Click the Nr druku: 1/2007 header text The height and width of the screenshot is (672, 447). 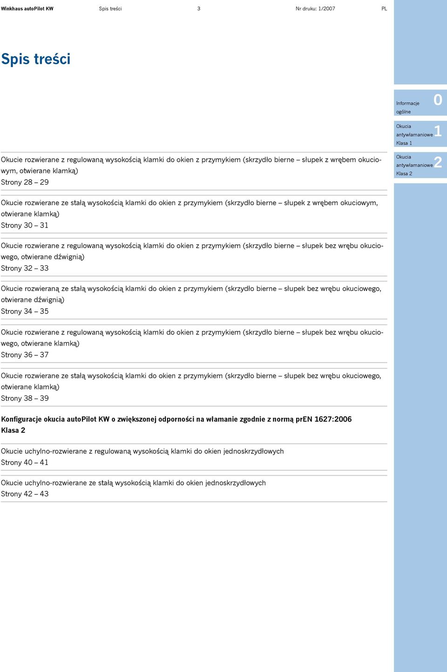click(x=315, y=8)
